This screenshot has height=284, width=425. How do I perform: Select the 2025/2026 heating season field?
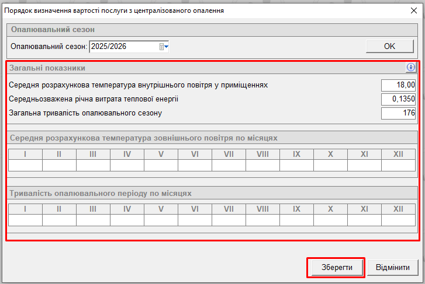click(123, 47)
